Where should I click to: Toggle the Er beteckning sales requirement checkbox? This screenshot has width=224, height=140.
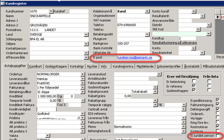194,81
